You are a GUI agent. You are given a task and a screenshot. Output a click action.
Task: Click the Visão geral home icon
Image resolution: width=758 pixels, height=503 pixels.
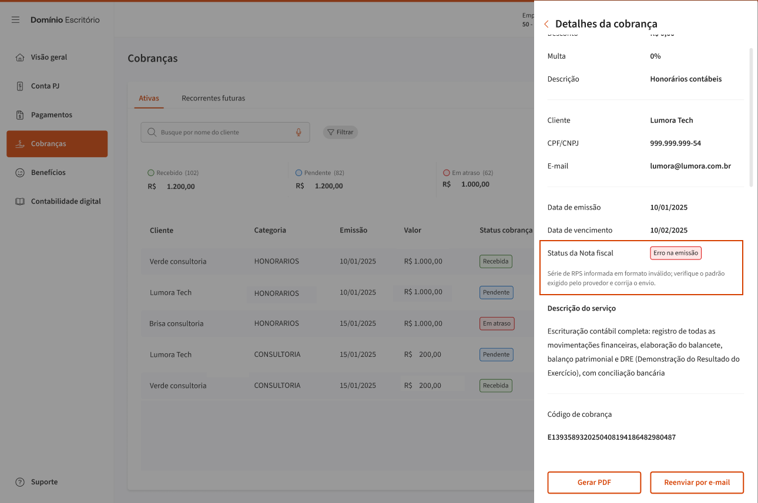point(20,58)
